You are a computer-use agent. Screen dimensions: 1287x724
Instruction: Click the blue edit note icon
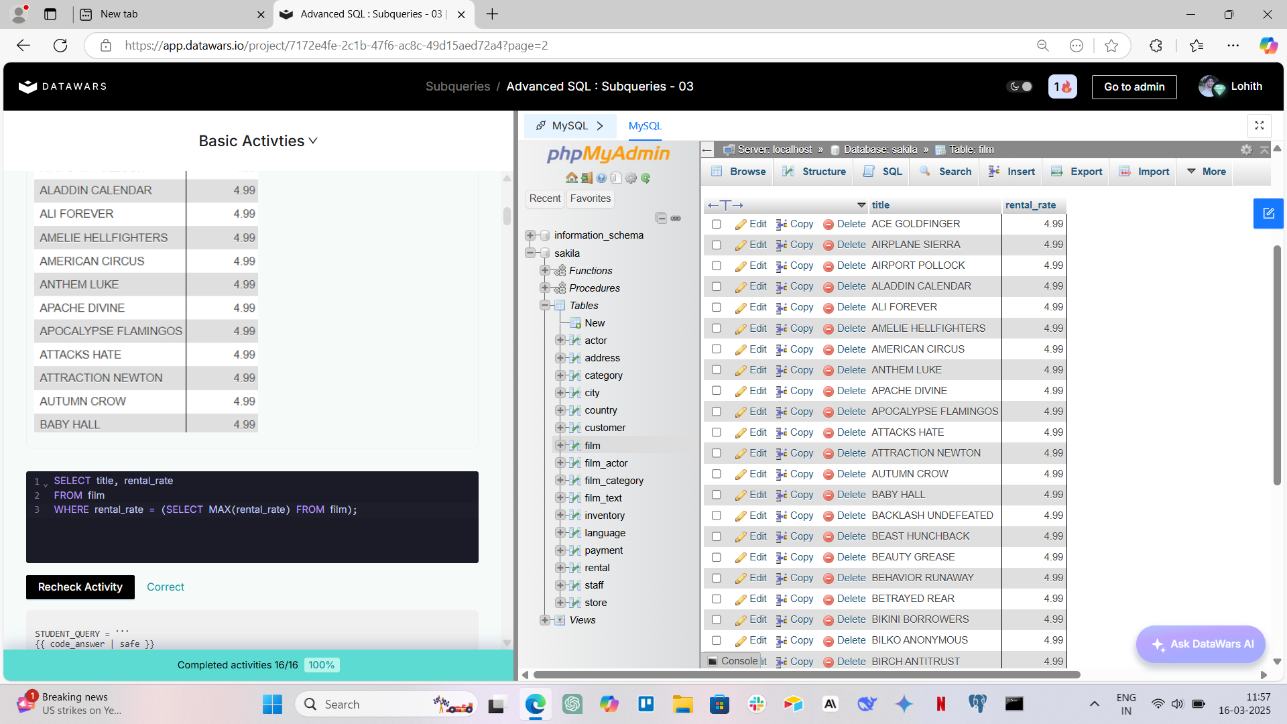pos(1268,213)
